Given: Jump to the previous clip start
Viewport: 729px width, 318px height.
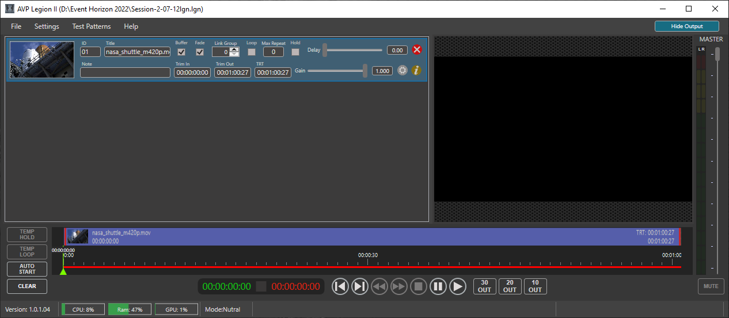Looking at the screenshot, I should [x=340, y=286].
